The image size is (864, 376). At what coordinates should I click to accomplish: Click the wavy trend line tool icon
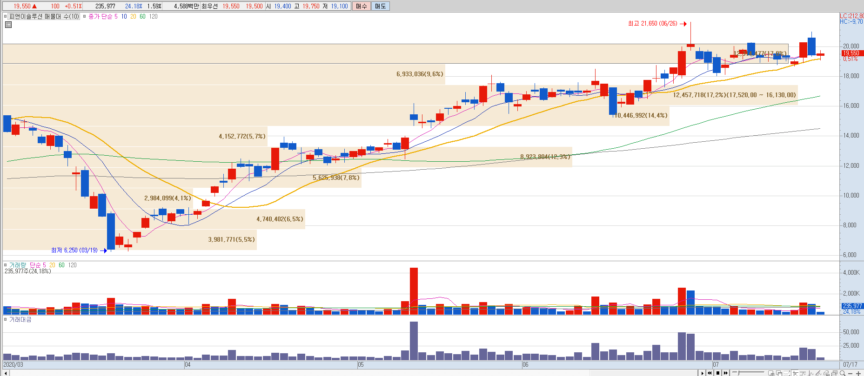coord(803,373)
